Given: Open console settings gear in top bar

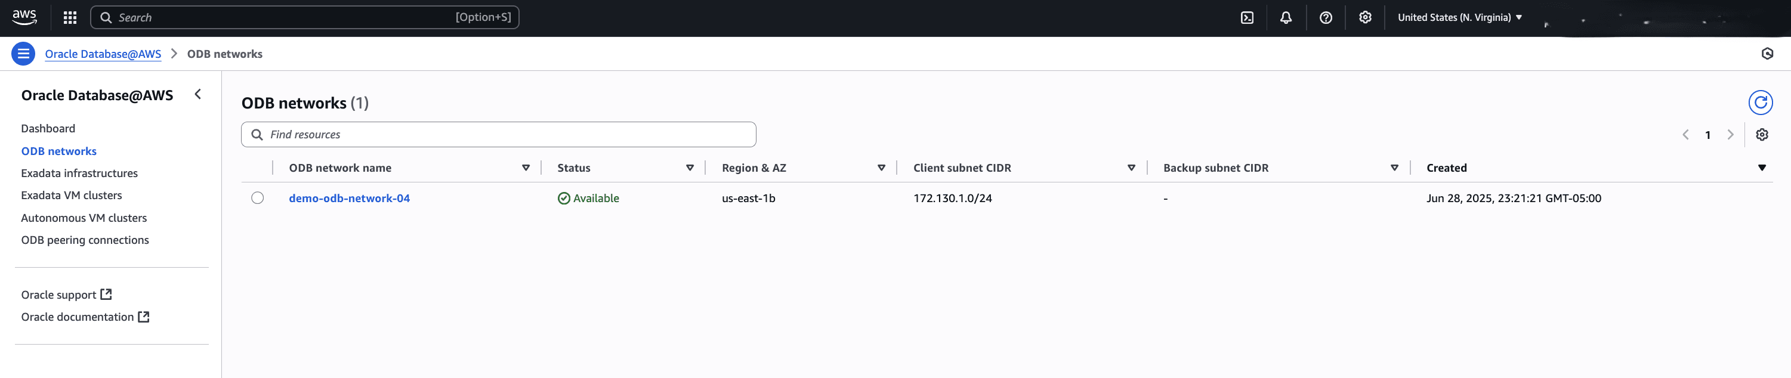Looking at the screenshot, I should (x=1365, y=17).
